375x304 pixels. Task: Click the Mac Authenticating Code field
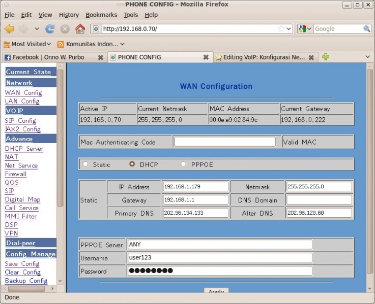(x=224, y=142)
